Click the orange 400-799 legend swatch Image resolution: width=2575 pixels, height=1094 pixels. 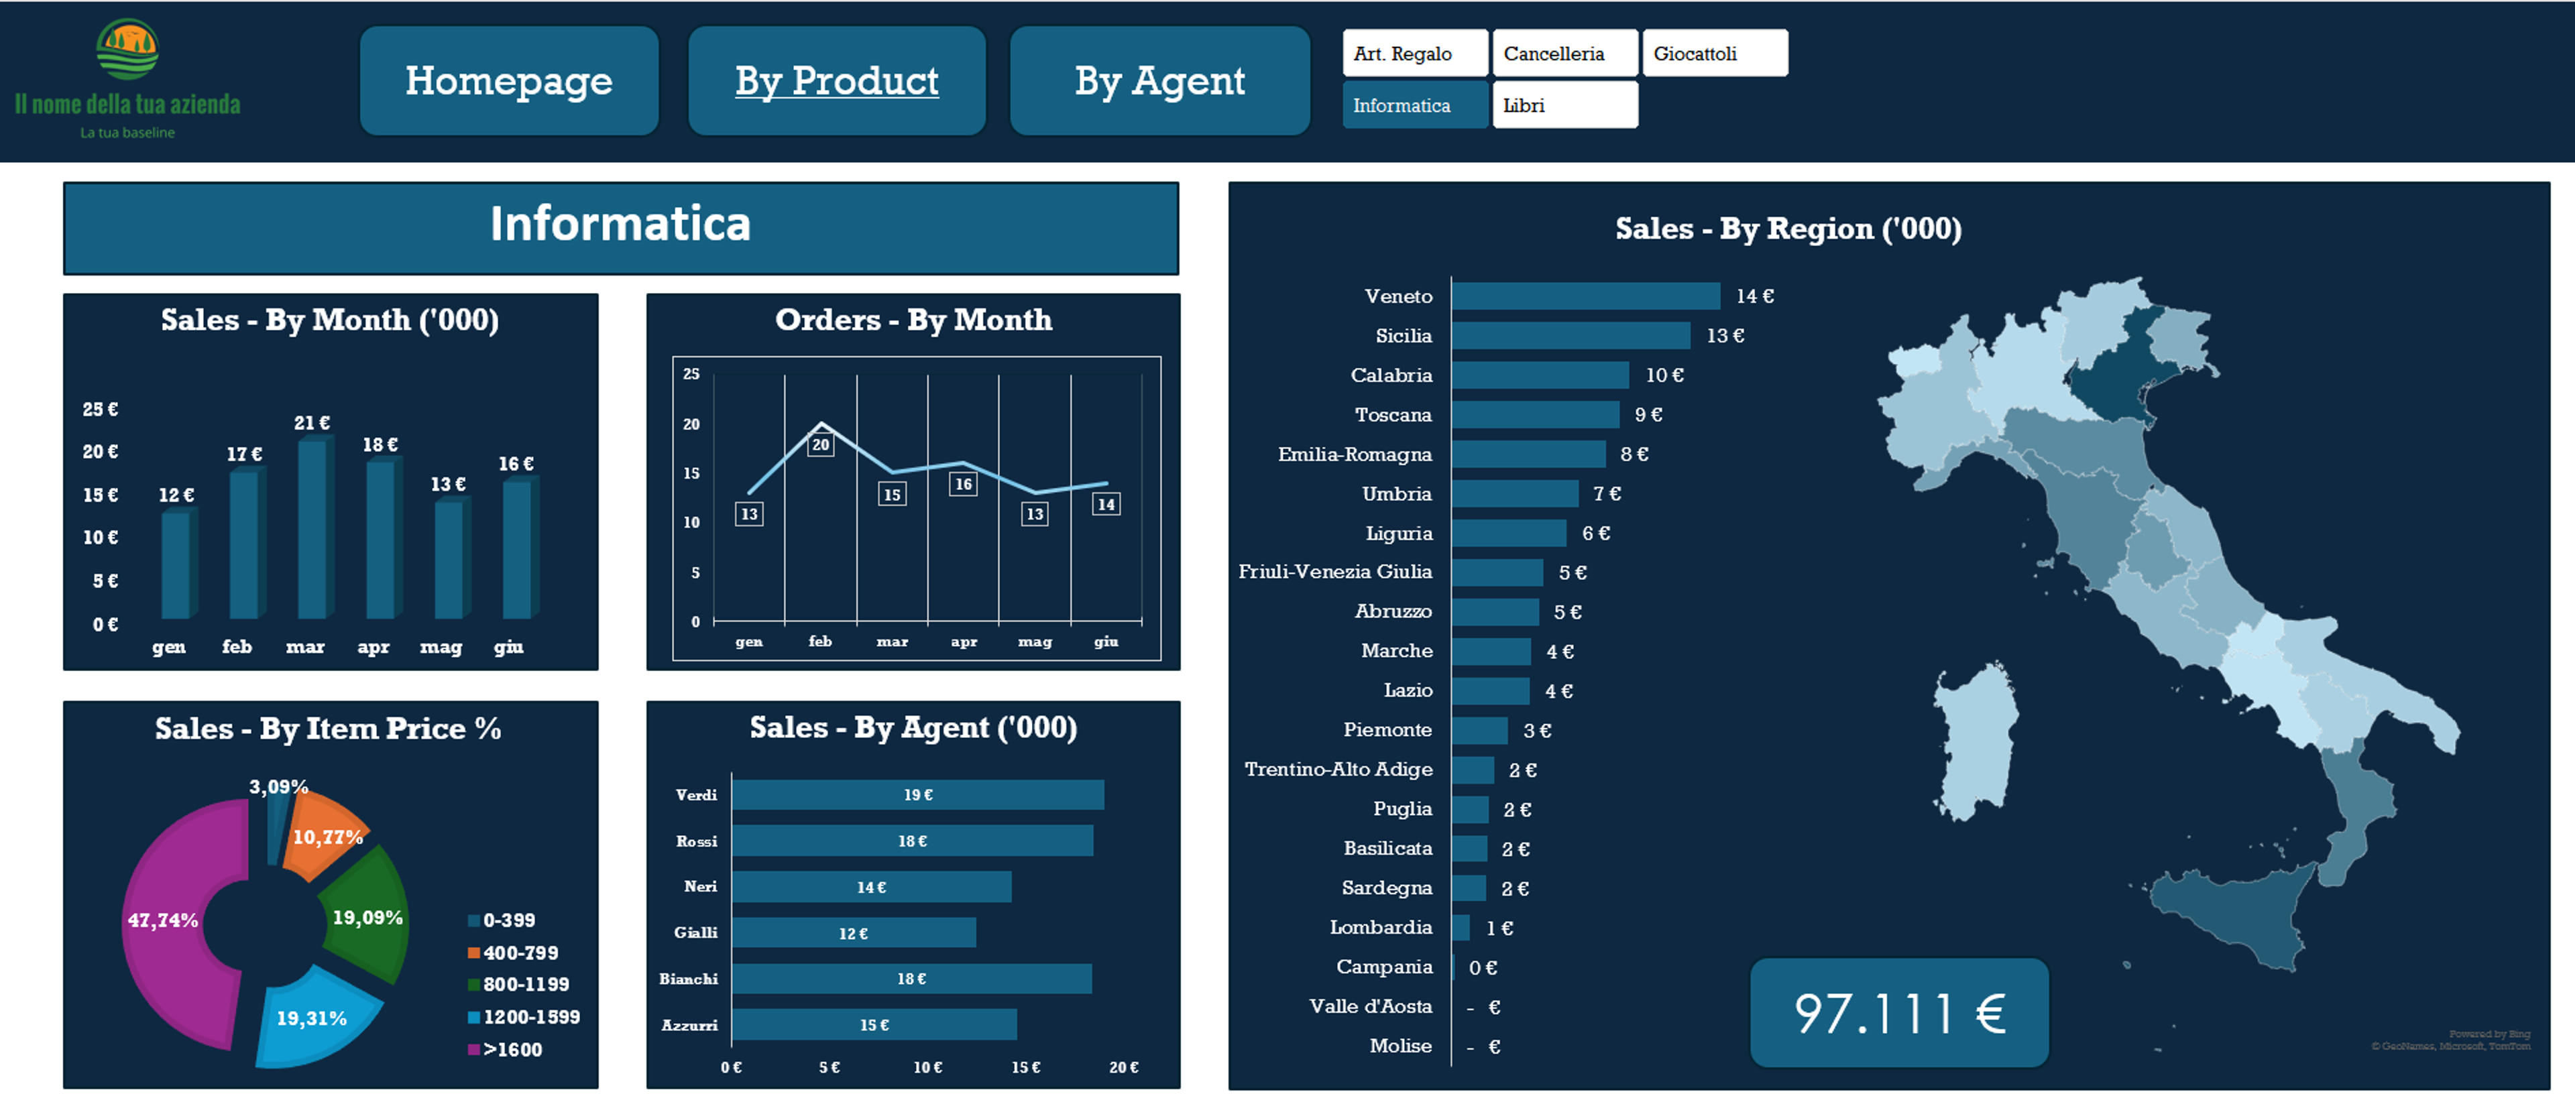point(474,953)
